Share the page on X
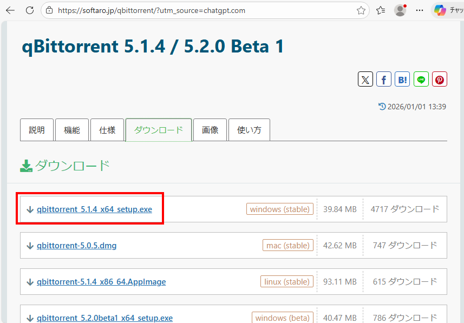This screenshot has width=464, height=323. click(x=365, y=80)
